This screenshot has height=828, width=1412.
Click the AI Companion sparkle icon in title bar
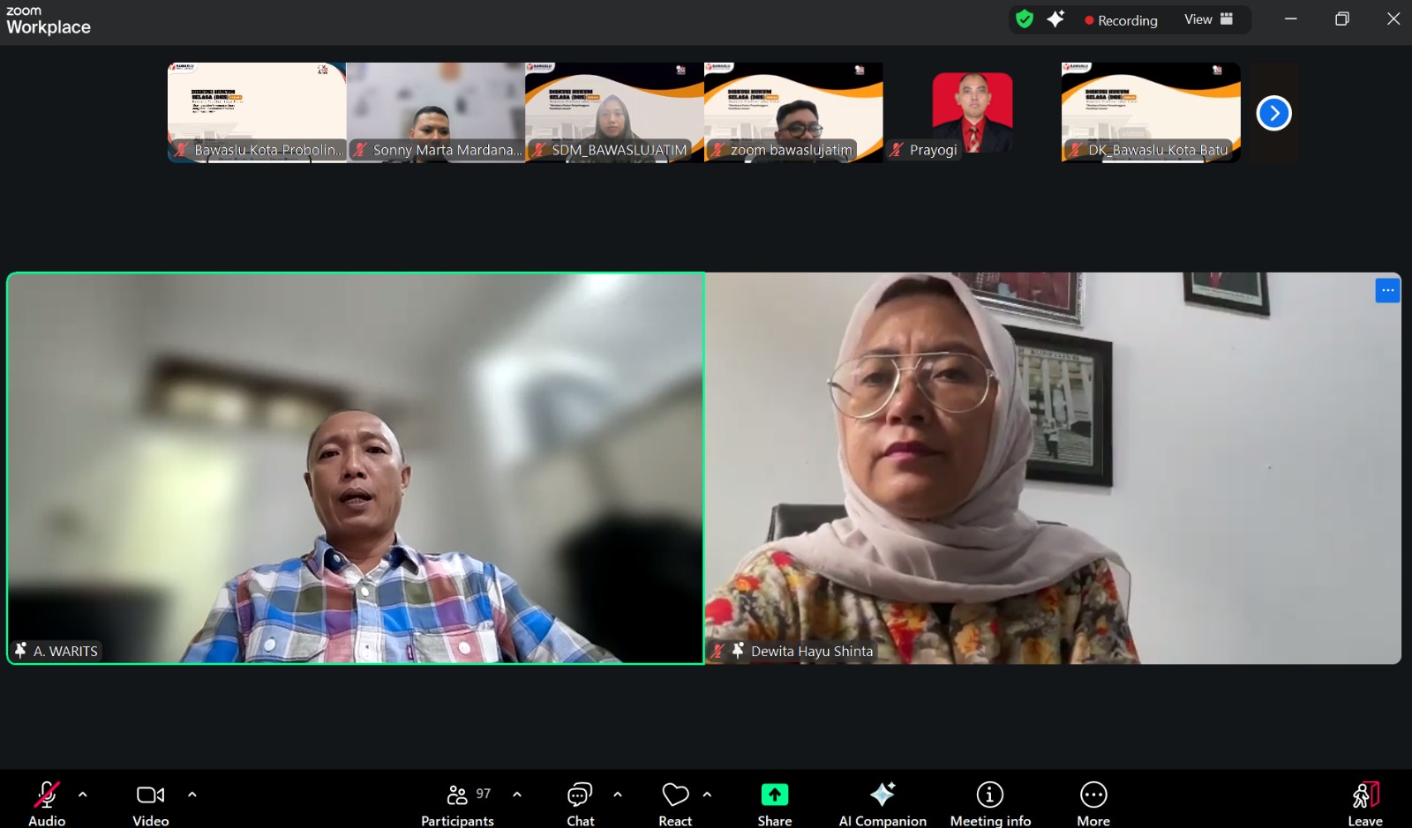coord(1055,19)
